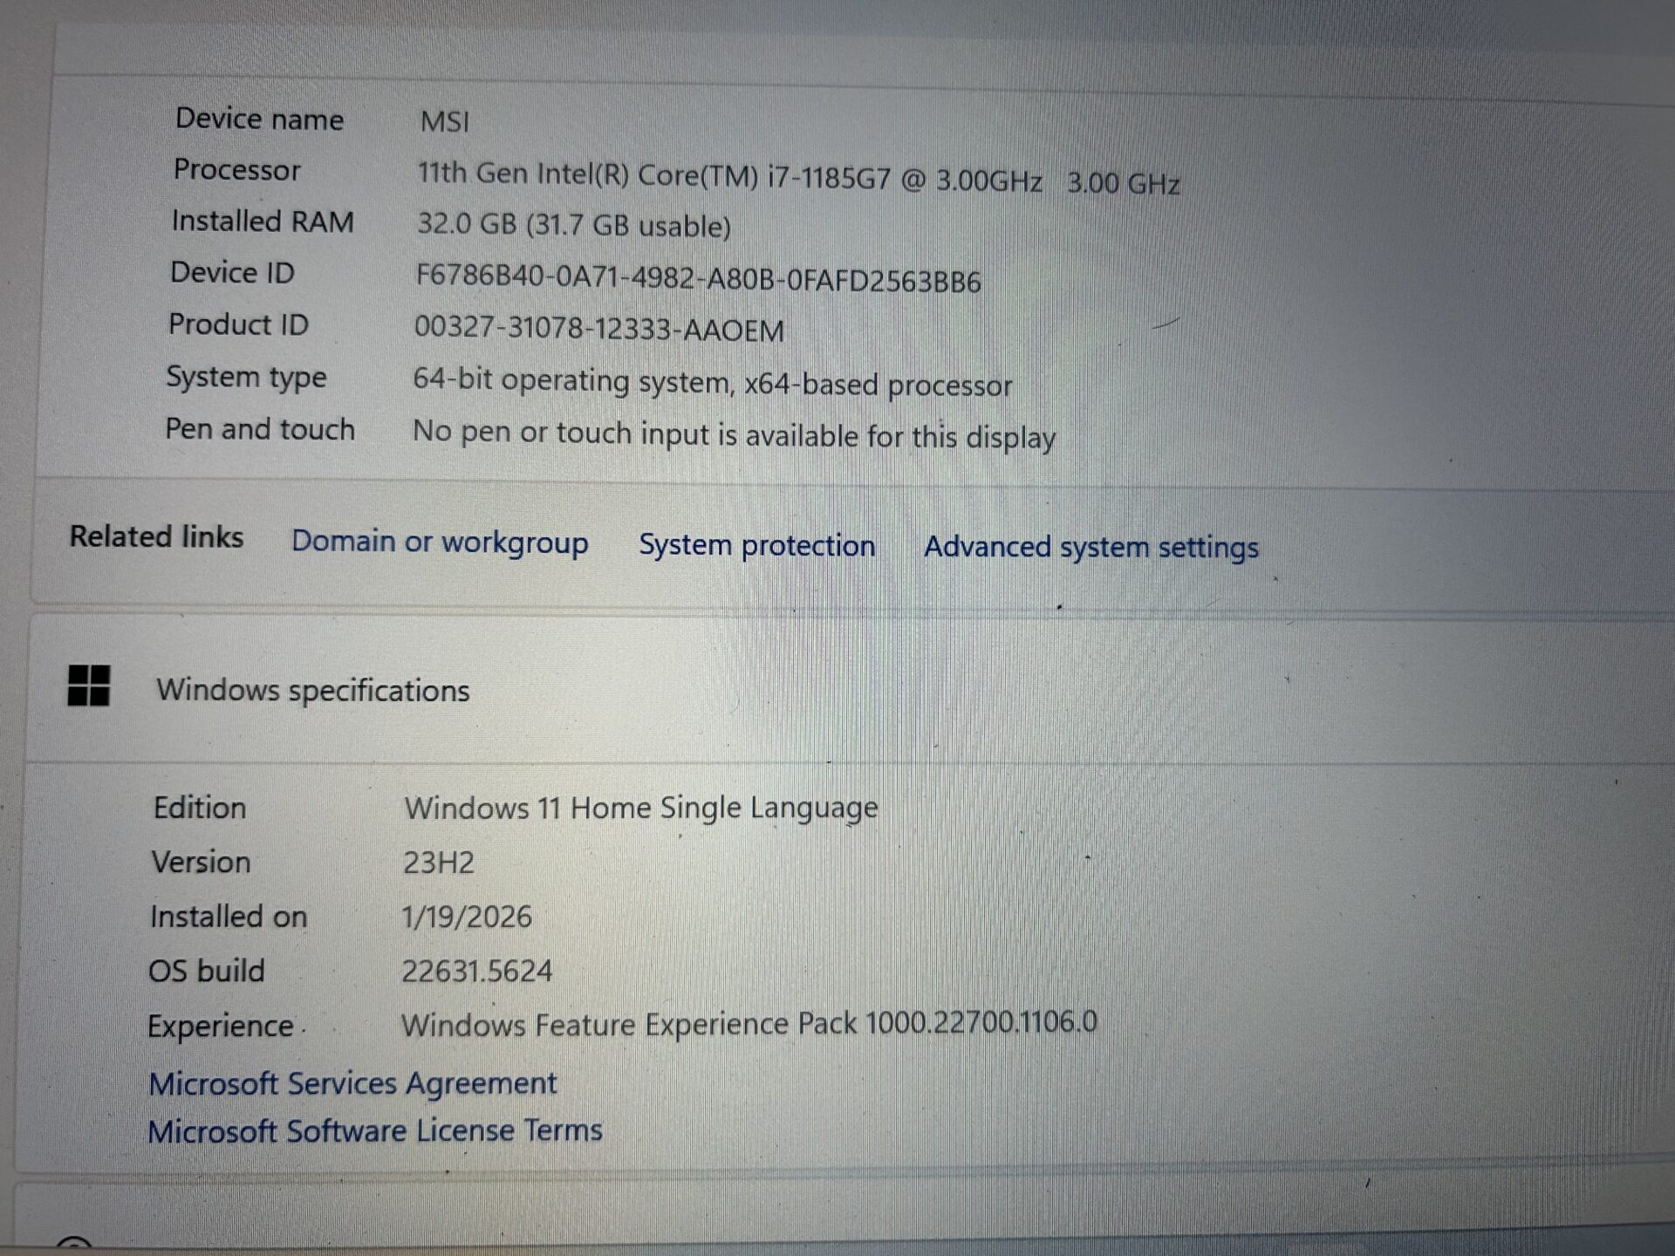Open the System protection link
This screenshot has height=1256, width=1675.
coord(756,545)
